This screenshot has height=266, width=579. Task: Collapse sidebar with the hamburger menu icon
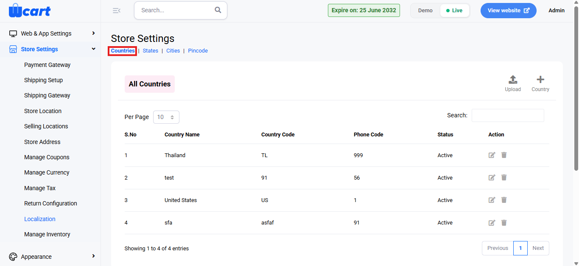117,11
